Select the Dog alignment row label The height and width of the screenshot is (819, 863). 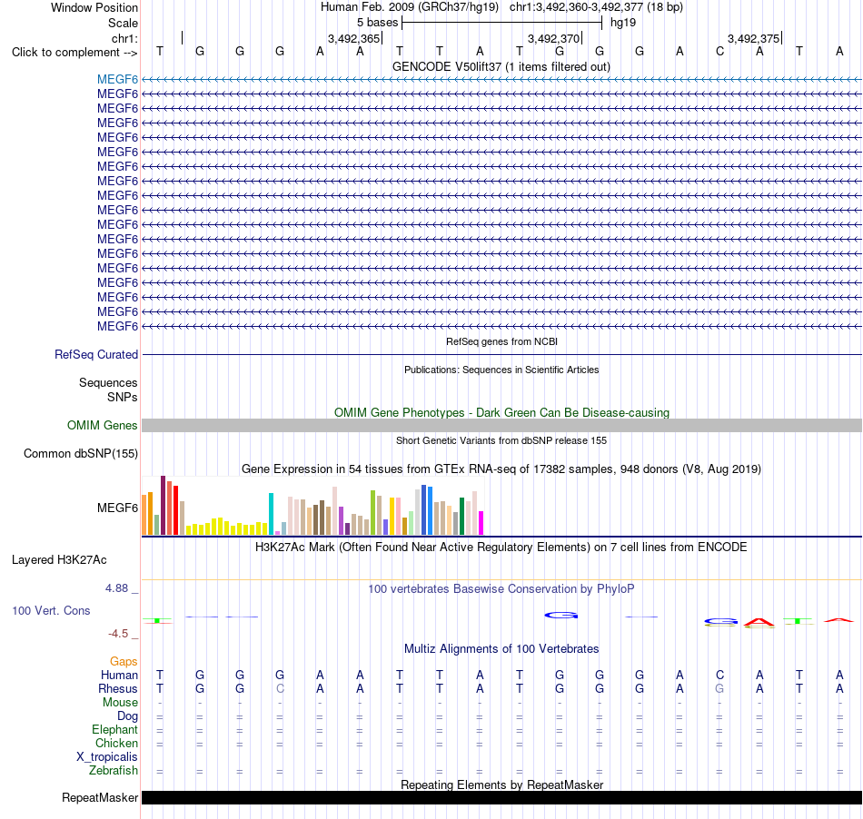click(x=127, y=715)
